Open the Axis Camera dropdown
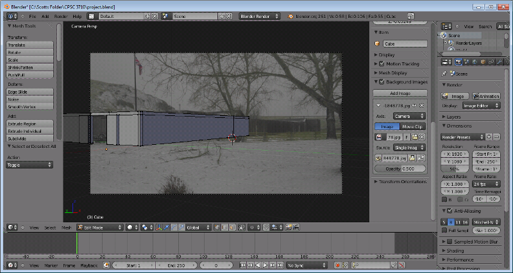The width and height of the screenshot is (513, 273). click(x=409, y=116)
